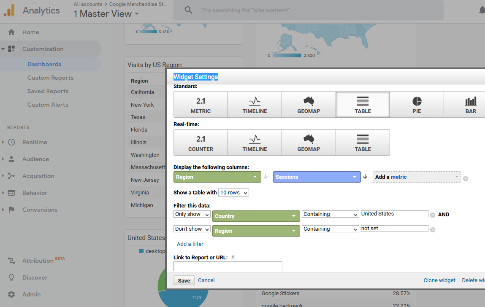Open the Country filter dimension dropdown
Screen dimensions: 485x307
pyautogui.click(x=256, y=216)
